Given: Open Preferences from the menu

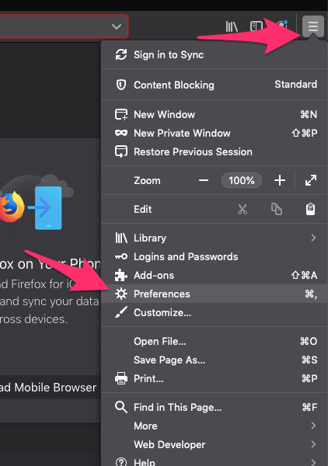Looking at the screenshot, I should click(x=214, y=294).
